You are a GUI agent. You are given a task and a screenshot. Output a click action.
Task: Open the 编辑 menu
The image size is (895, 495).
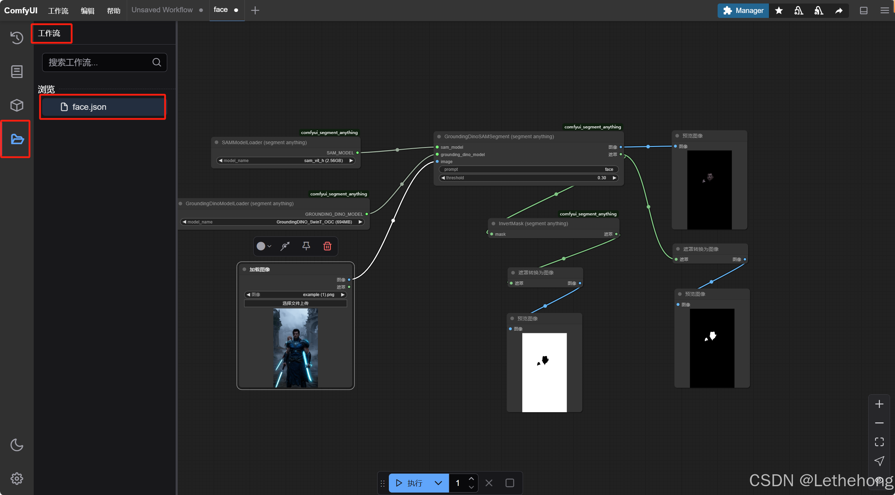(x=87, y=11)
